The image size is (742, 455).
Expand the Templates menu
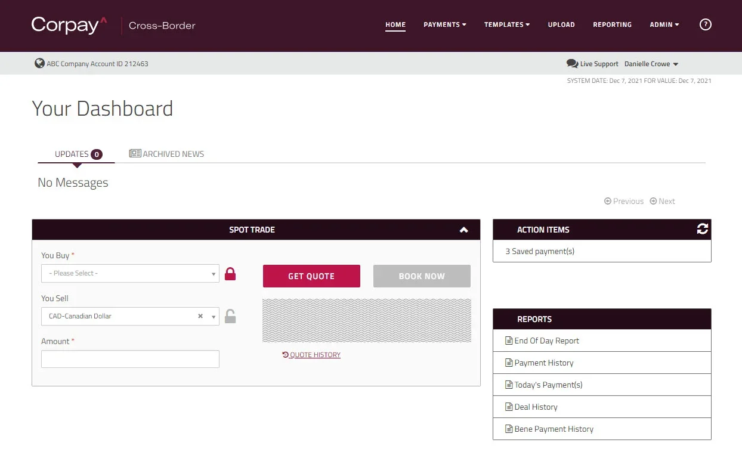pos(507,24)
